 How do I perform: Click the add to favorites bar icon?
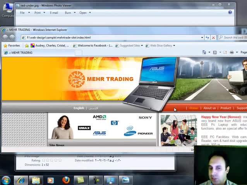[27, 45]
